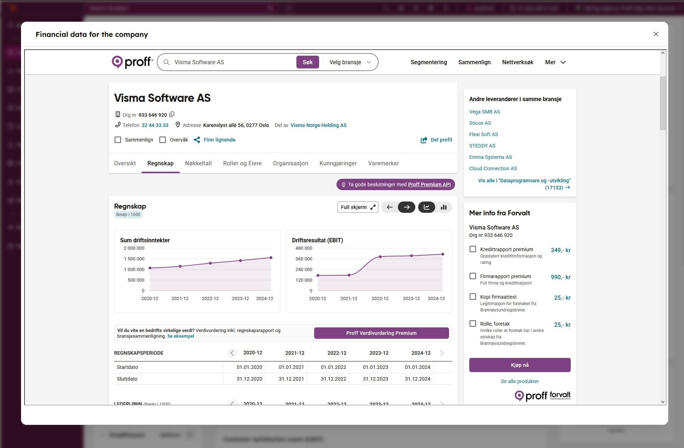Go to previous chart set with left arrow
Image resolution: width=684 pixels, height=448 pixels.
click(x=389, y=207)
